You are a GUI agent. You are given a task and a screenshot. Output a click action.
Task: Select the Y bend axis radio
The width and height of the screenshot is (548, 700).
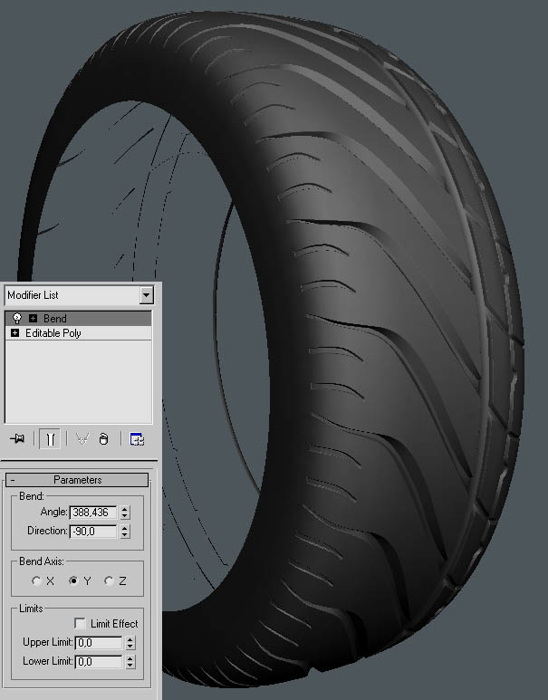point(73,580)
